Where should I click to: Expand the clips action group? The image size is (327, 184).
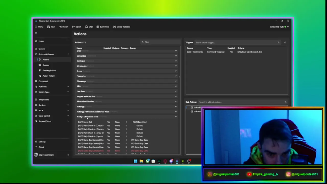click(127, 51)
